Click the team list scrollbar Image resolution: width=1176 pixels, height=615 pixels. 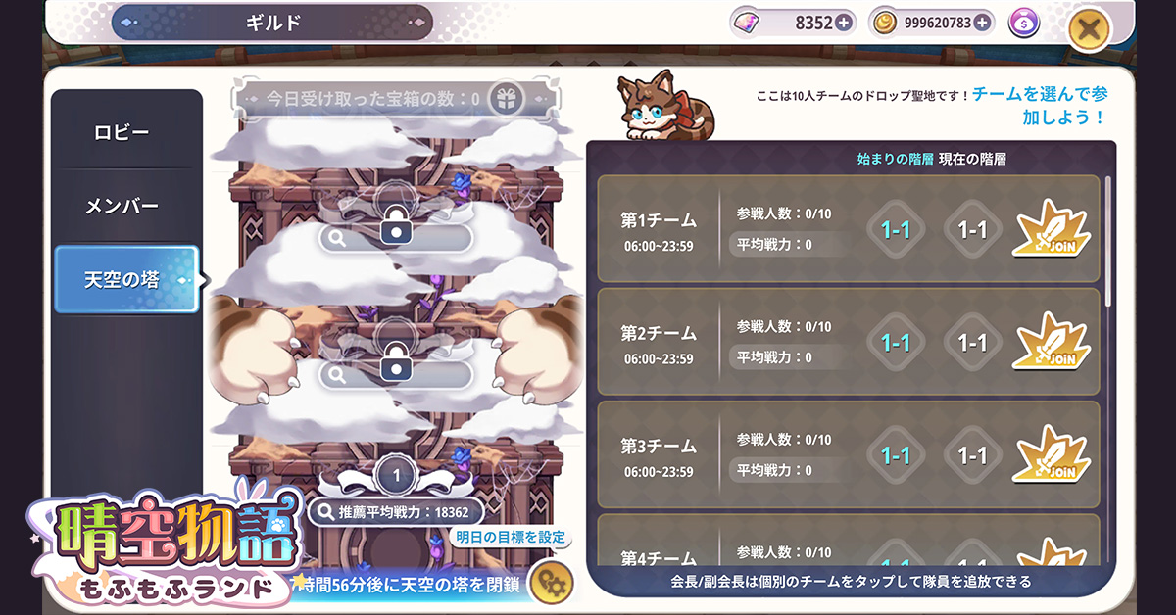(1108, 242)
